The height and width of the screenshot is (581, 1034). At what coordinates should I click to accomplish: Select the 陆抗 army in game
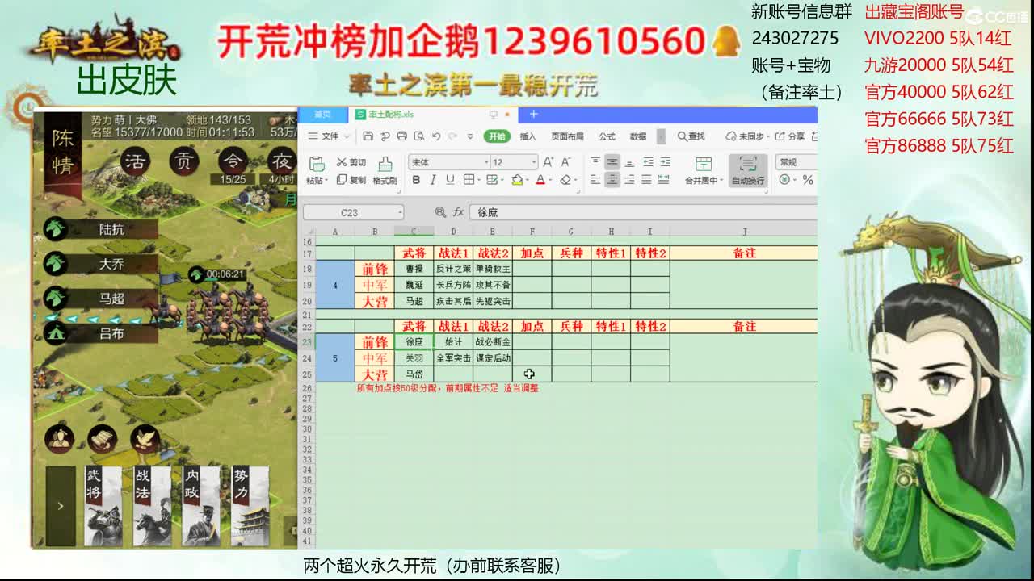pyautogui.click(x=100, y=229)
